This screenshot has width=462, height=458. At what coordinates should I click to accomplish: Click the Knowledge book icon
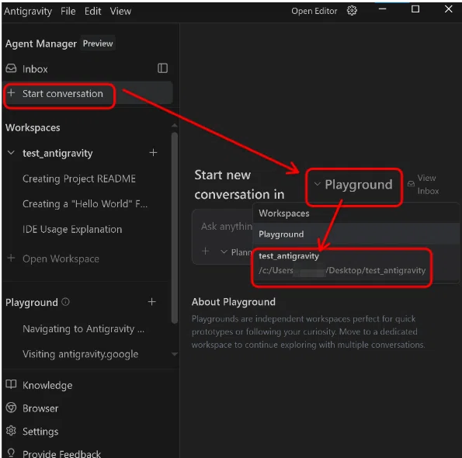[x=11, y=384]
